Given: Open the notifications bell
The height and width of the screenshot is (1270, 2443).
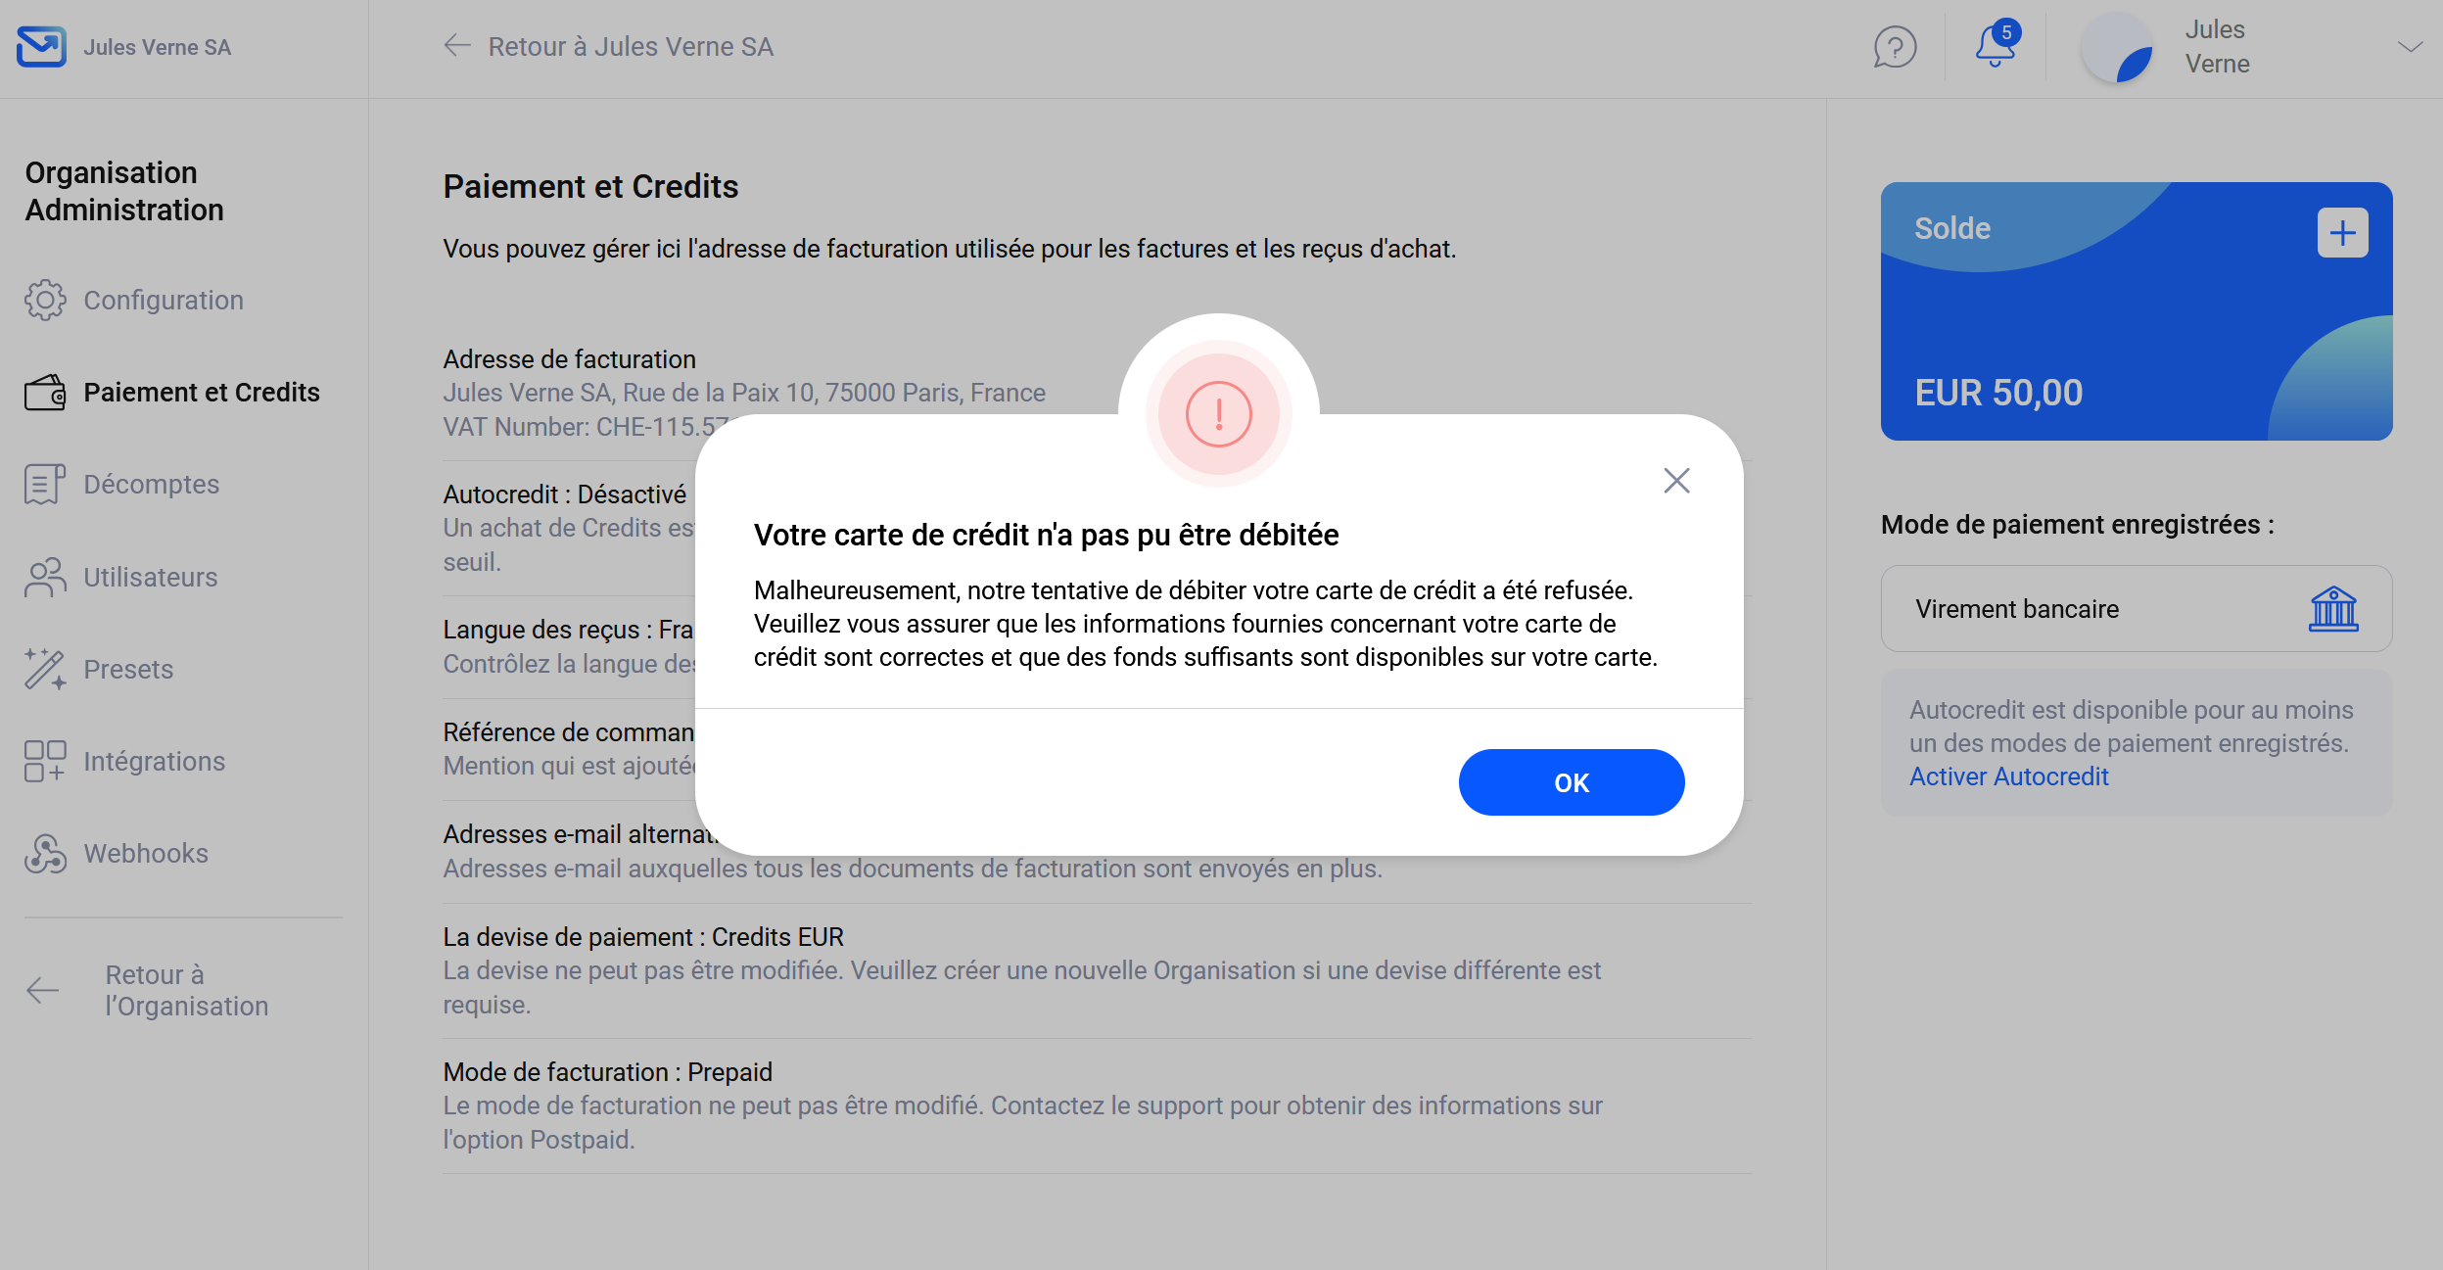Looking at the screenshot, I should (x=1995, y=46).
